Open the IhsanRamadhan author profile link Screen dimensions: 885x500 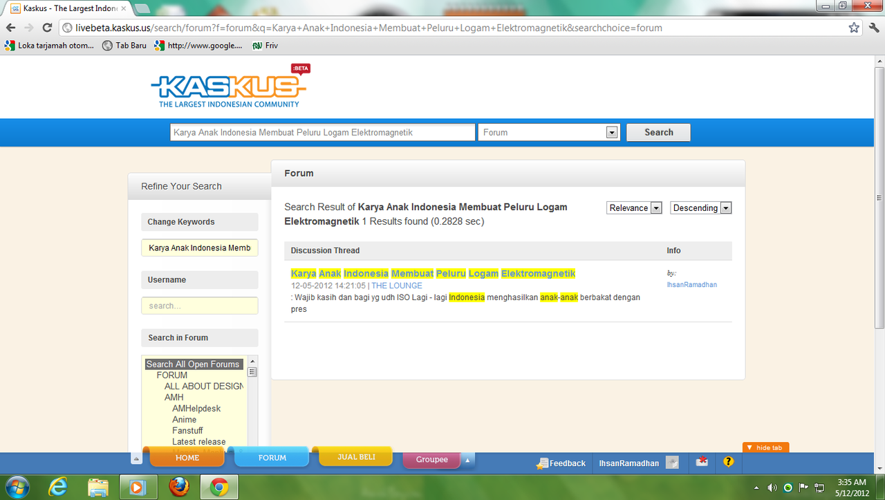click(692, 285)
